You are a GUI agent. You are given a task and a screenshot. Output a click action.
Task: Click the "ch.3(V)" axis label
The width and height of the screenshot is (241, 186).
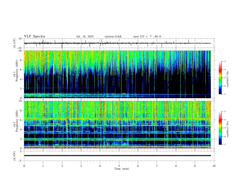pos(15,156)
